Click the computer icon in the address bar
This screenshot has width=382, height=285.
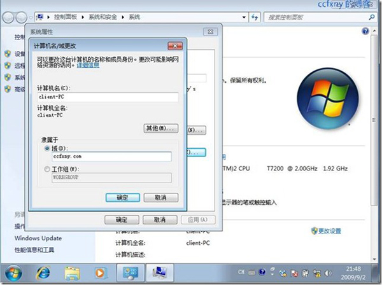click(39, 17)
